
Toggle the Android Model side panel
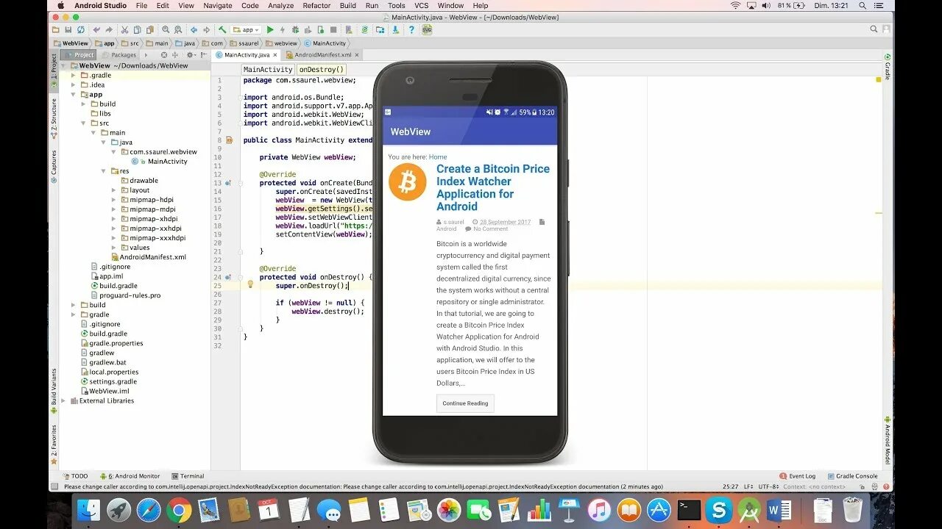pyautogui.click(x=888, y=441)
